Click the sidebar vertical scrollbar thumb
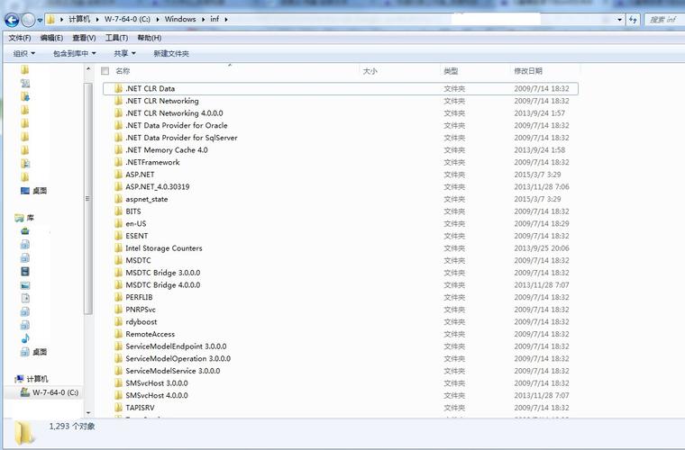Image resolution: width=685 pixels, height=450 pixels. tap(87, 198)
